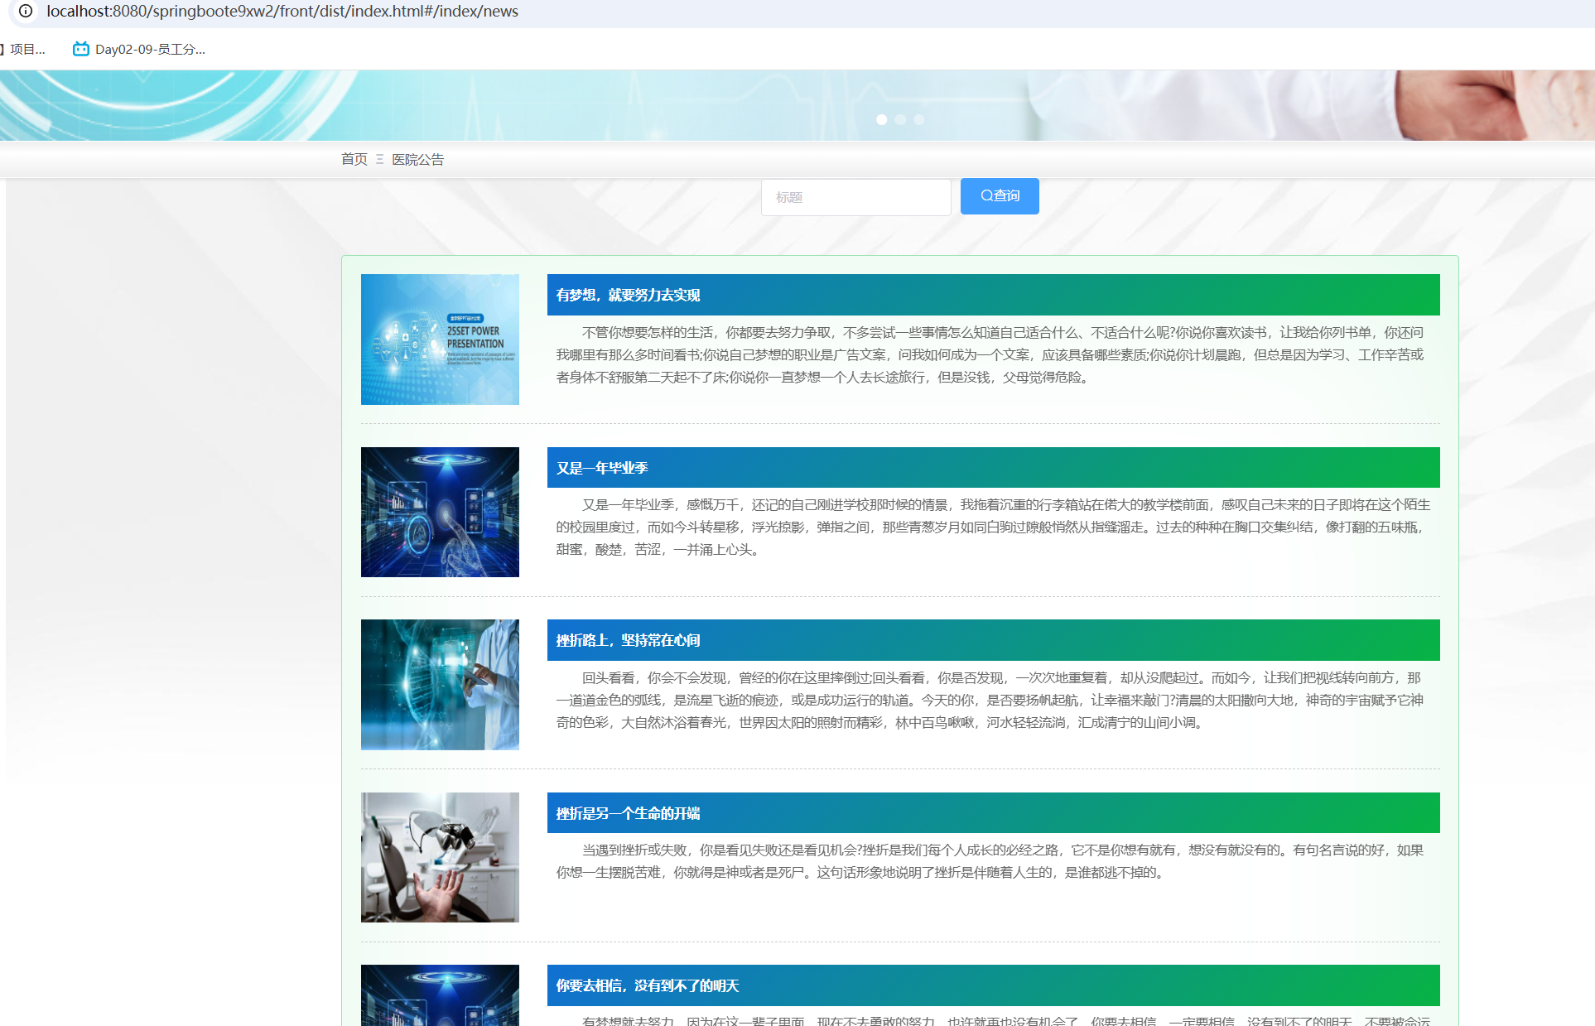
Task: Click summary text starting 当遇到挫折或失败
Action: [x=990, y=861]
